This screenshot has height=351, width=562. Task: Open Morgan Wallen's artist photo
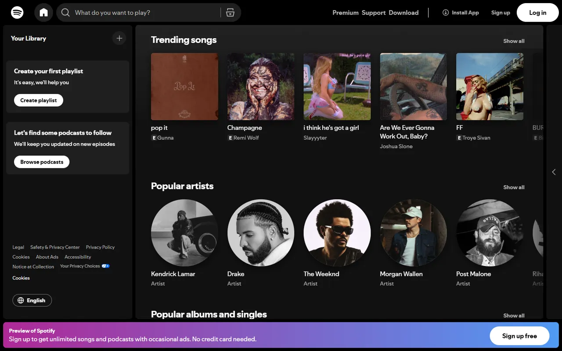click(414, 233)
